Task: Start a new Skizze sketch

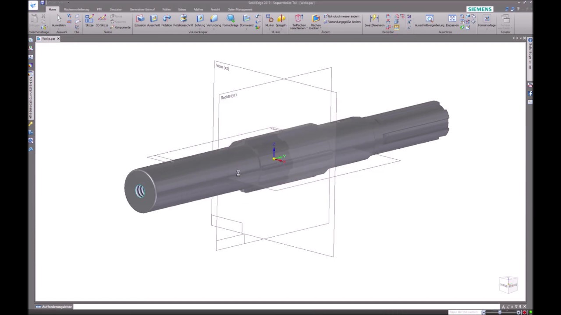Action: click(89, 21)
